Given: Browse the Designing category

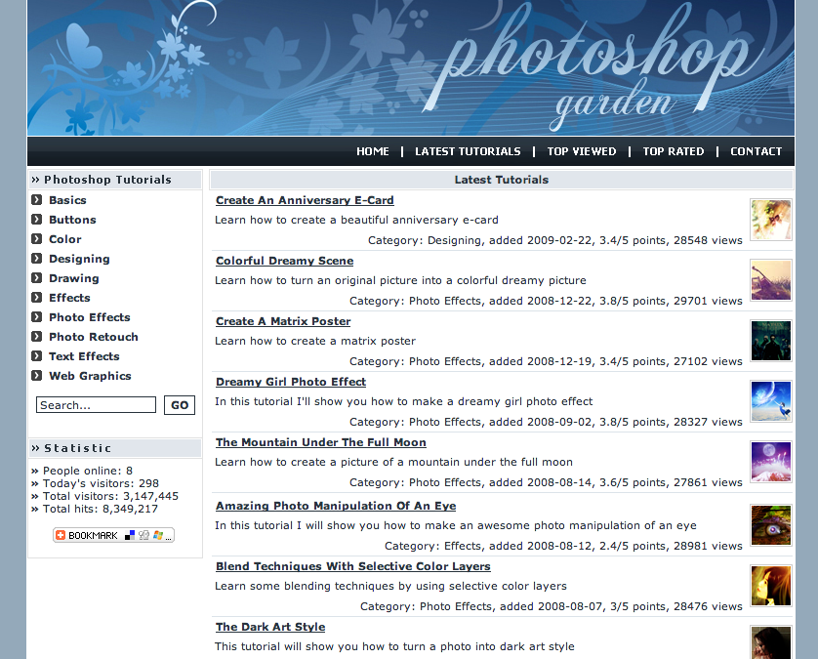Looking at the screenshot, I should click(x=79, y=260).
